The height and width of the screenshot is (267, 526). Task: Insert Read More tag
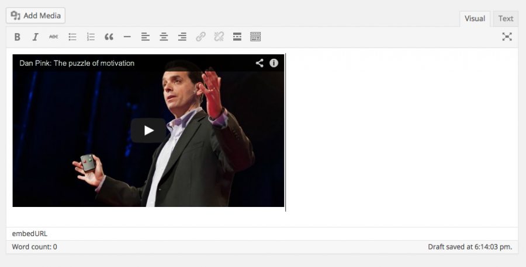pos(237,37)
